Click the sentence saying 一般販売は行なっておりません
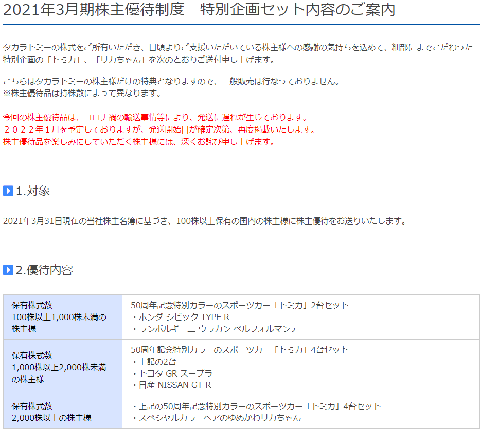 [x=171, y=82]
